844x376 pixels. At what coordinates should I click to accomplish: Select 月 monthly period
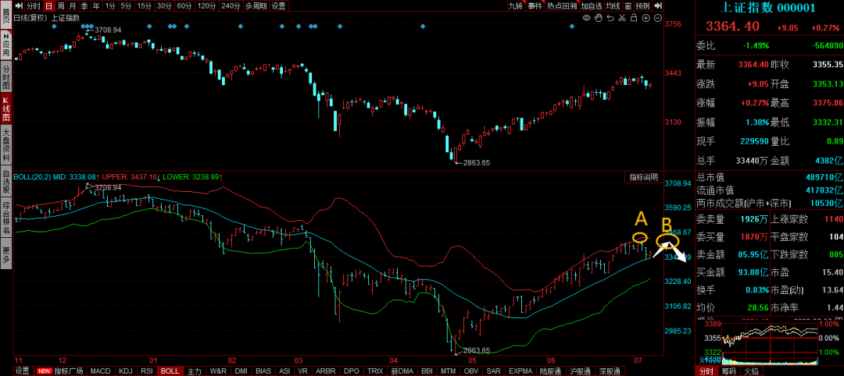(73, 6)
